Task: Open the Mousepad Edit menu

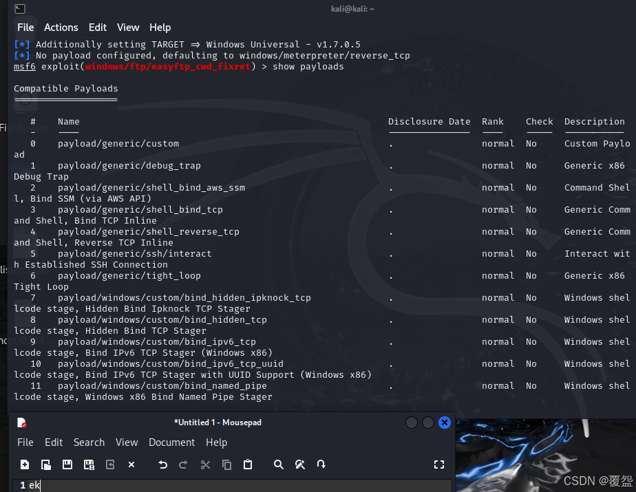Action: pos(54,442)
